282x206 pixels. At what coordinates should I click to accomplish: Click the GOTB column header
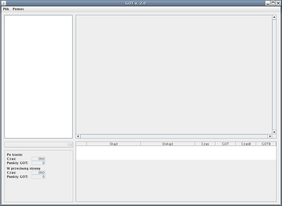(266, 144)
